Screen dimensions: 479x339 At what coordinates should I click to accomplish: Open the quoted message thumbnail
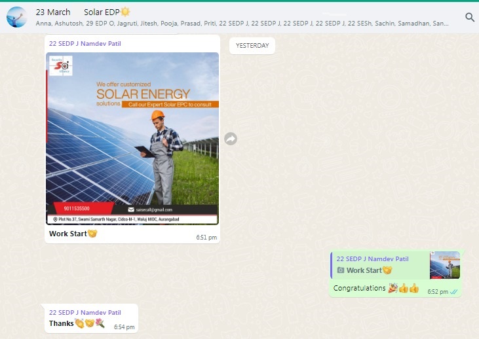445,265
